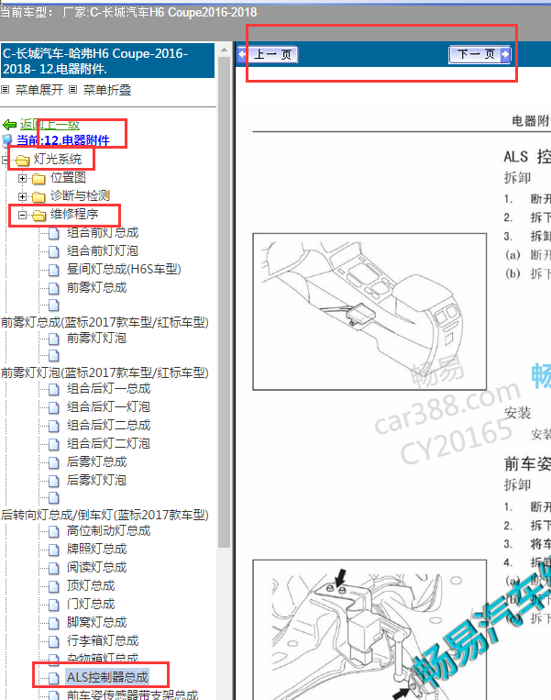551x700 pixels.
Task: Open 后转向灯总成/倒车灯(蓝标2017款车型) page
Action: tap(105, 515)
